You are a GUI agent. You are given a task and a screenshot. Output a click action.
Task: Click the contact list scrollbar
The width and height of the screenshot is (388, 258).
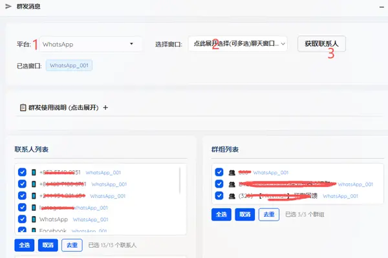[x=180, y=180]
